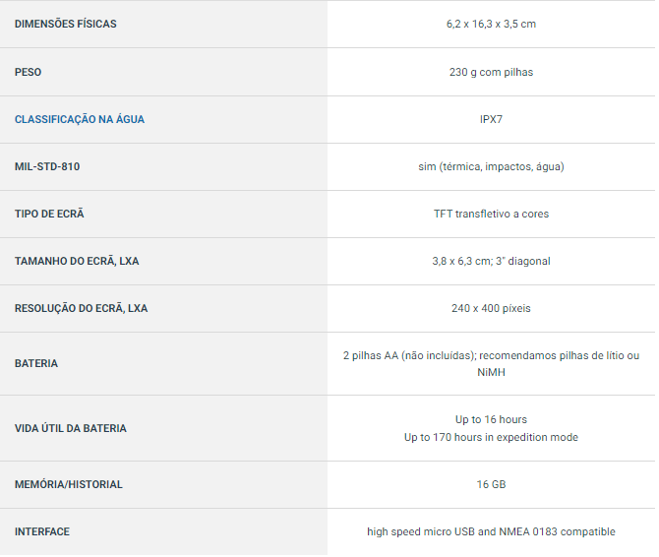Click the Resolução do Ecrã, LxA label

pos(81,308)
